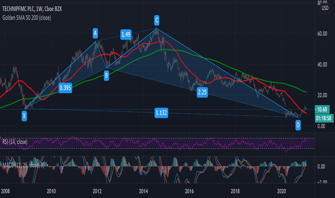This screenshot has width=335, height=198.
Task: Select pattern point label A
Action: click(95, 33)
